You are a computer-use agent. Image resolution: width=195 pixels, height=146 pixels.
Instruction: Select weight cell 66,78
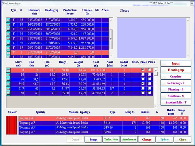pyautogui.click(x=78, y=75)
